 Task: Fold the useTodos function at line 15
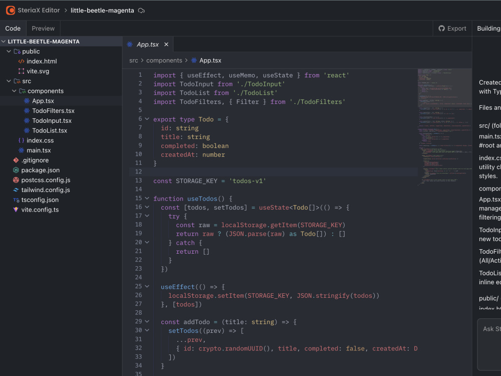tap(147, 198)
